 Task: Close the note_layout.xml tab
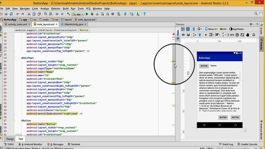tap(56, 24)
